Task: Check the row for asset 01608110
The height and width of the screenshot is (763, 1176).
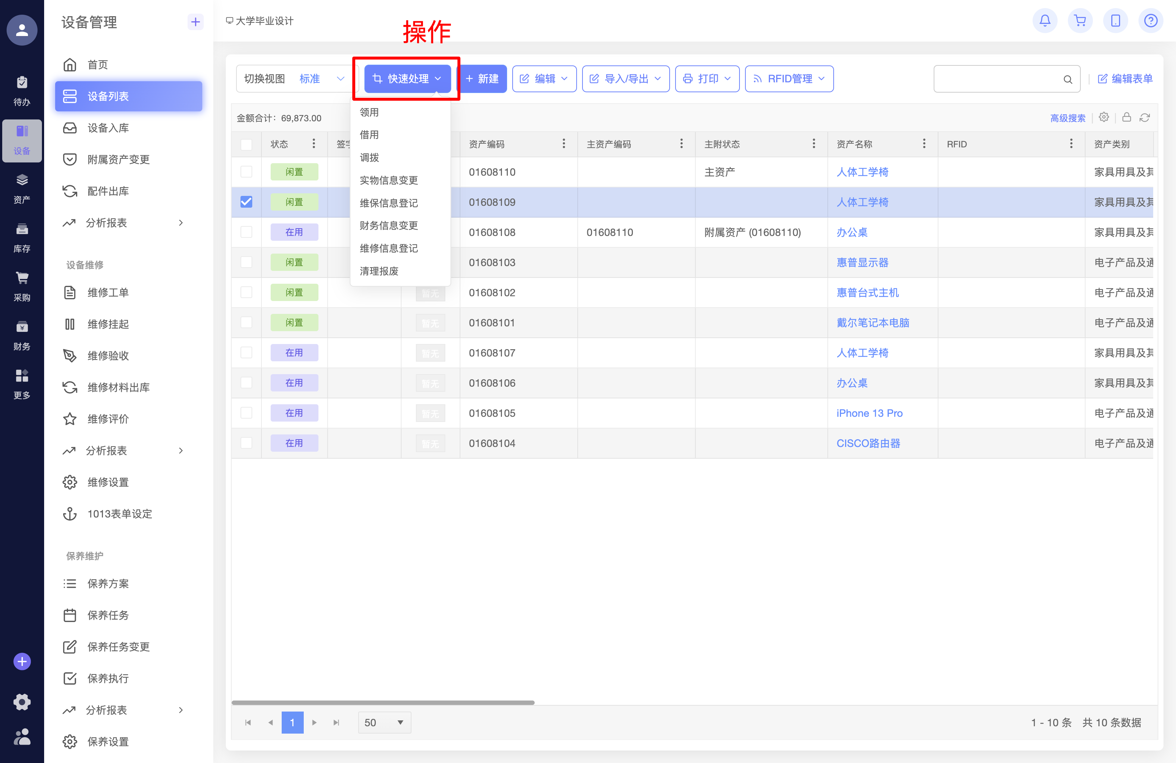Action: [x=246, y=172]
